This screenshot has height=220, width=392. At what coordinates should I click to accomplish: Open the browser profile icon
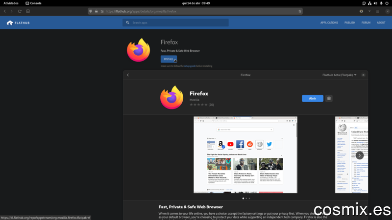361,11
